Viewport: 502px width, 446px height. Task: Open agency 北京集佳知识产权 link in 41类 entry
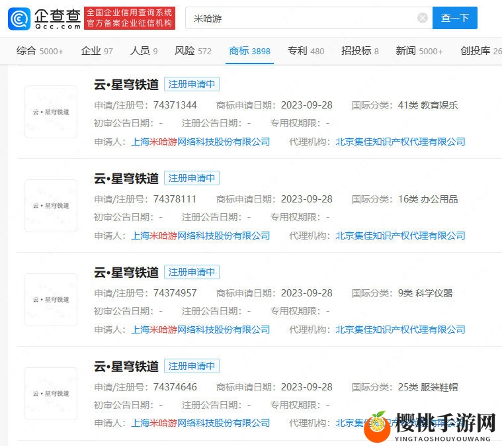click(401, 142)
